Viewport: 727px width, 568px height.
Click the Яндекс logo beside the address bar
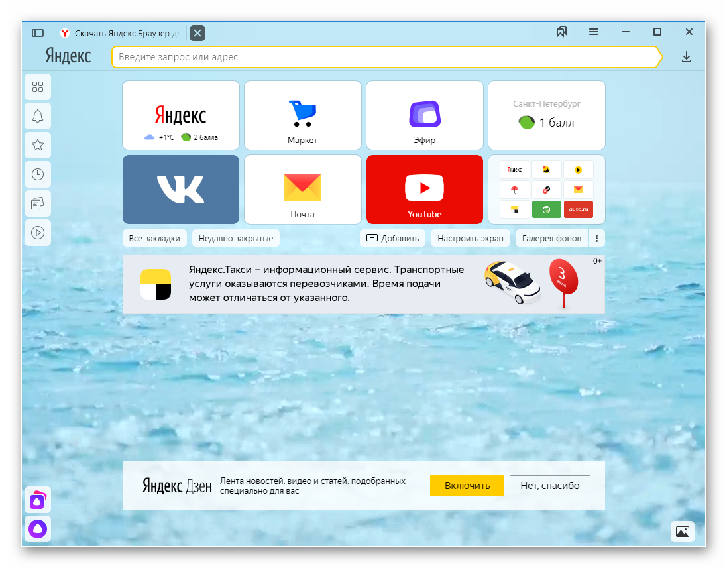click(68, 56)
